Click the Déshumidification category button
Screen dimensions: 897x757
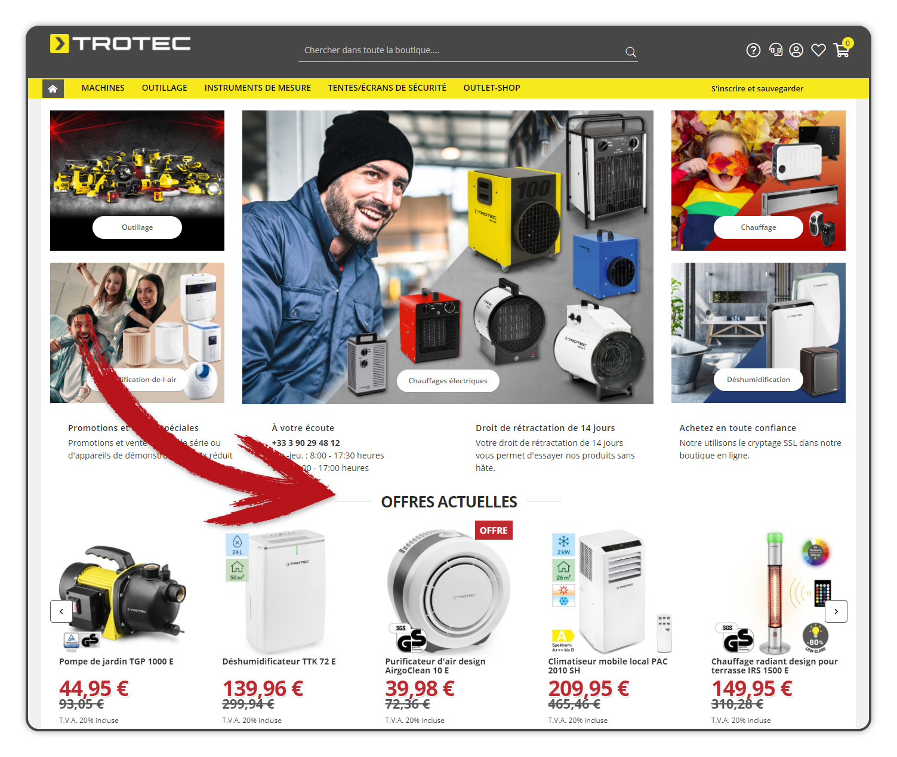759,380
